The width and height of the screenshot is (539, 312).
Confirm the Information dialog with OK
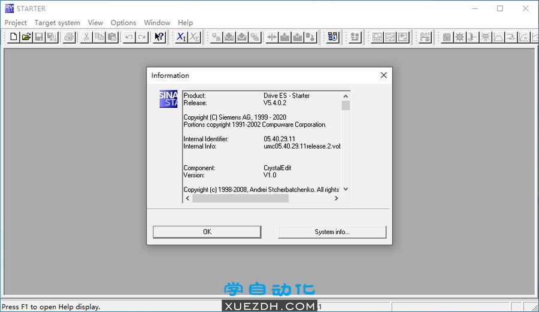tap(207, 232)
